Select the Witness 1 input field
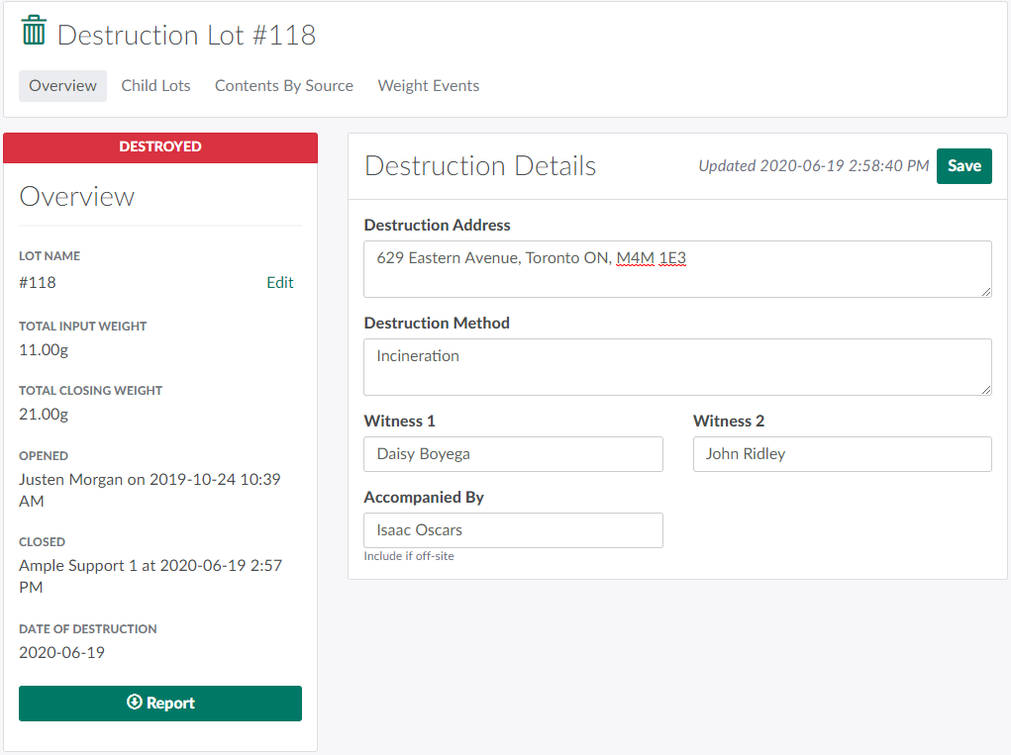This screenshot has width=1011, height=755. [x=513, y=454]
